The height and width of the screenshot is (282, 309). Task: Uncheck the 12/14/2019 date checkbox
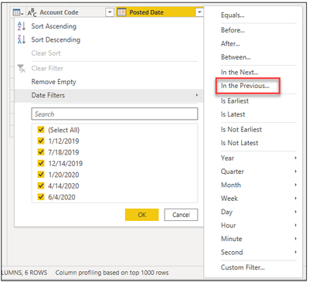[41, 163]
